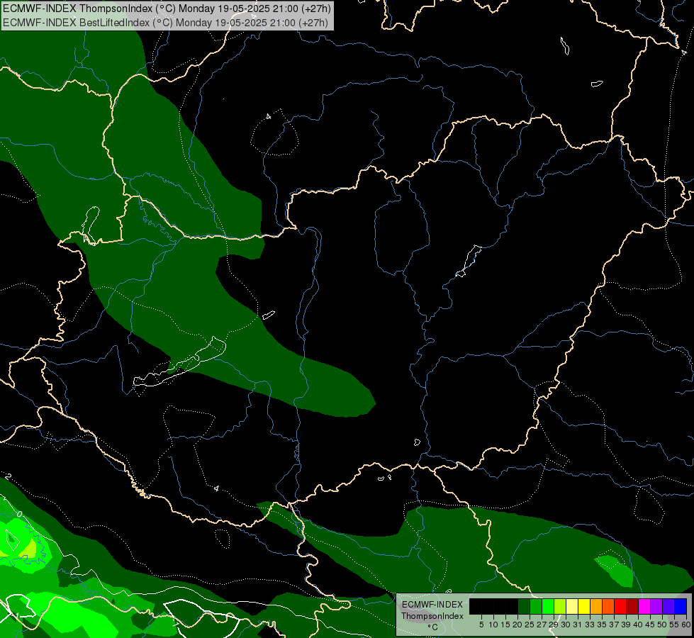The width and height of the screenshot is (694, 638).
Task: Click the BestLiftedIndex title line
Action: pos(166,23)
